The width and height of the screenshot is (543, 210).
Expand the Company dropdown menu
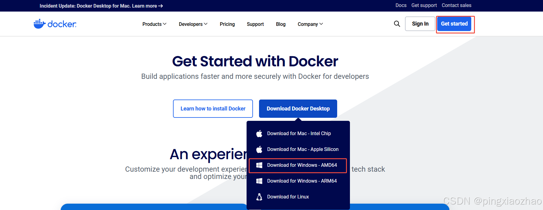pyautogui.click(x=310, y=24)
